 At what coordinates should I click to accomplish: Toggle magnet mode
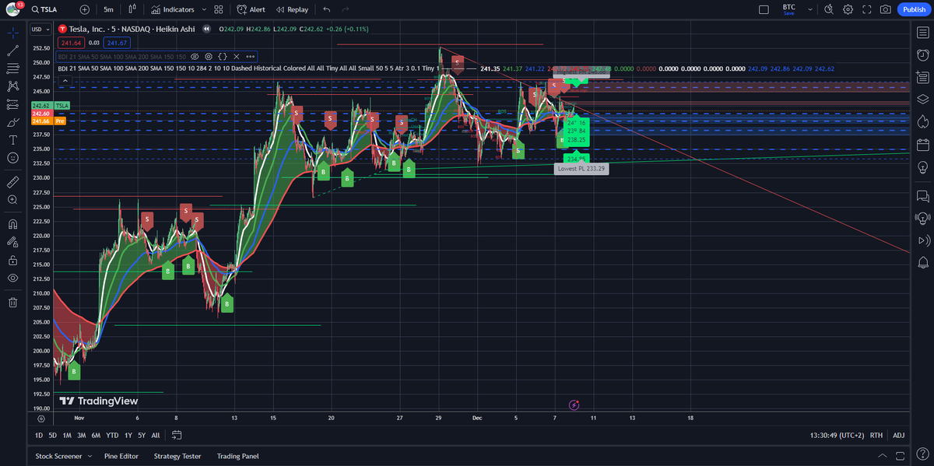(12, 224)
